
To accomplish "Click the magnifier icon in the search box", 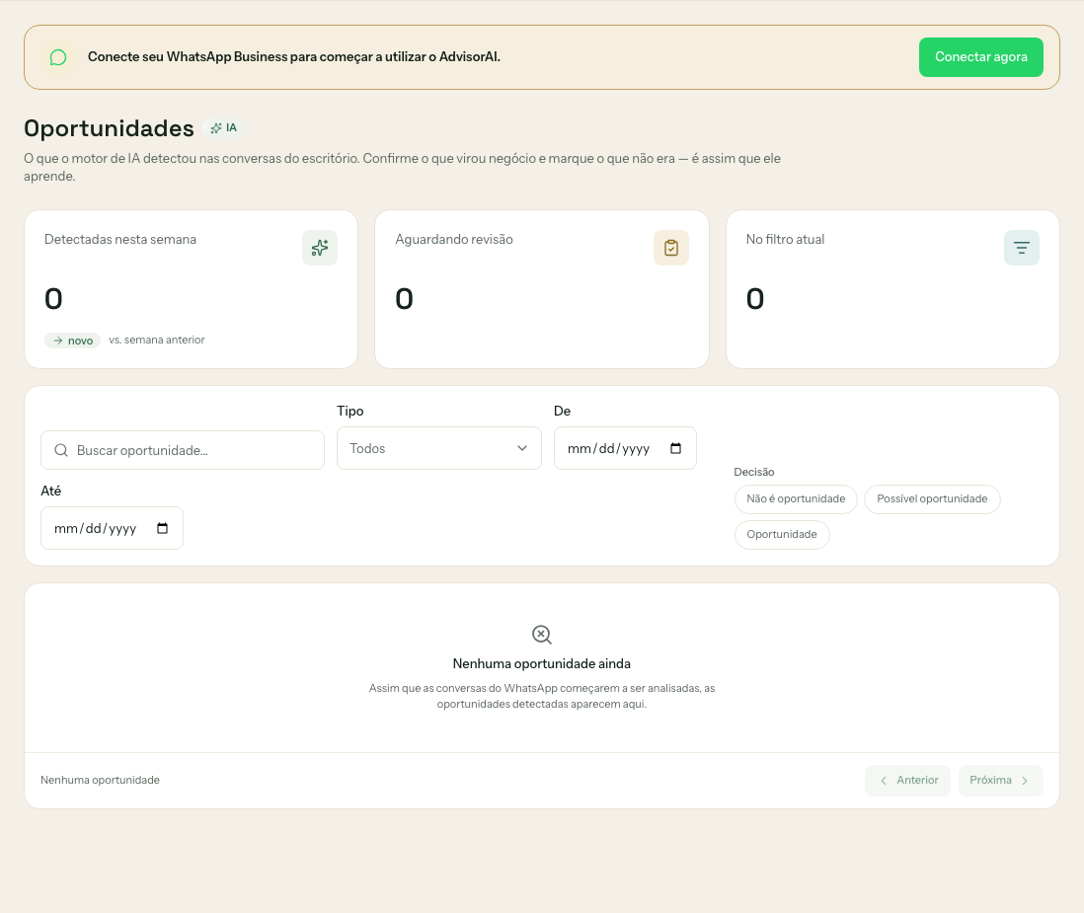I will tap(61, 451).
